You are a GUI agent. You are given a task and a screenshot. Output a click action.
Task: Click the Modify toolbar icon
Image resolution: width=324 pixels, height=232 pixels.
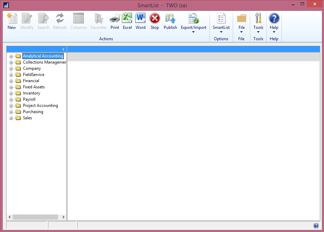point(27,18)
